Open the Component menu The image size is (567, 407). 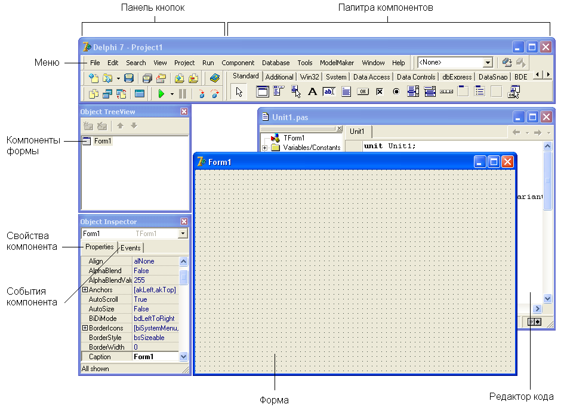pos(238,63)
